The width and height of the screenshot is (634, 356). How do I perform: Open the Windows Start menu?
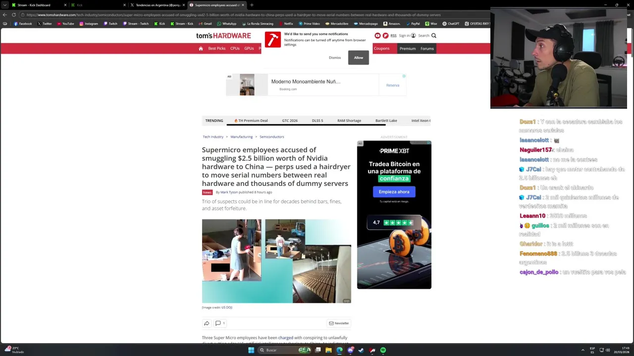click(x=251, y=350)
